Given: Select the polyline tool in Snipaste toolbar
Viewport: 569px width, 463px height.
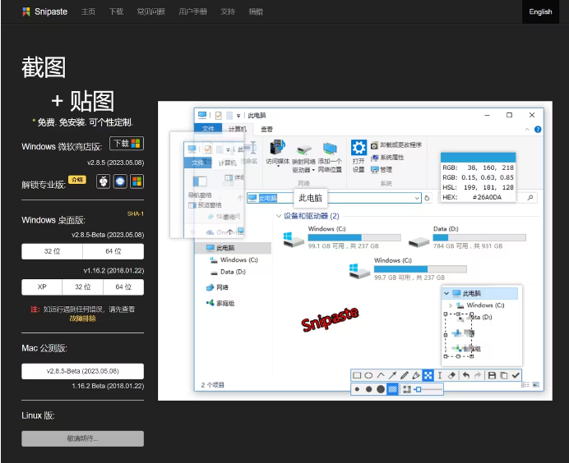Looking at the screenshot, I should click(381, 375).
